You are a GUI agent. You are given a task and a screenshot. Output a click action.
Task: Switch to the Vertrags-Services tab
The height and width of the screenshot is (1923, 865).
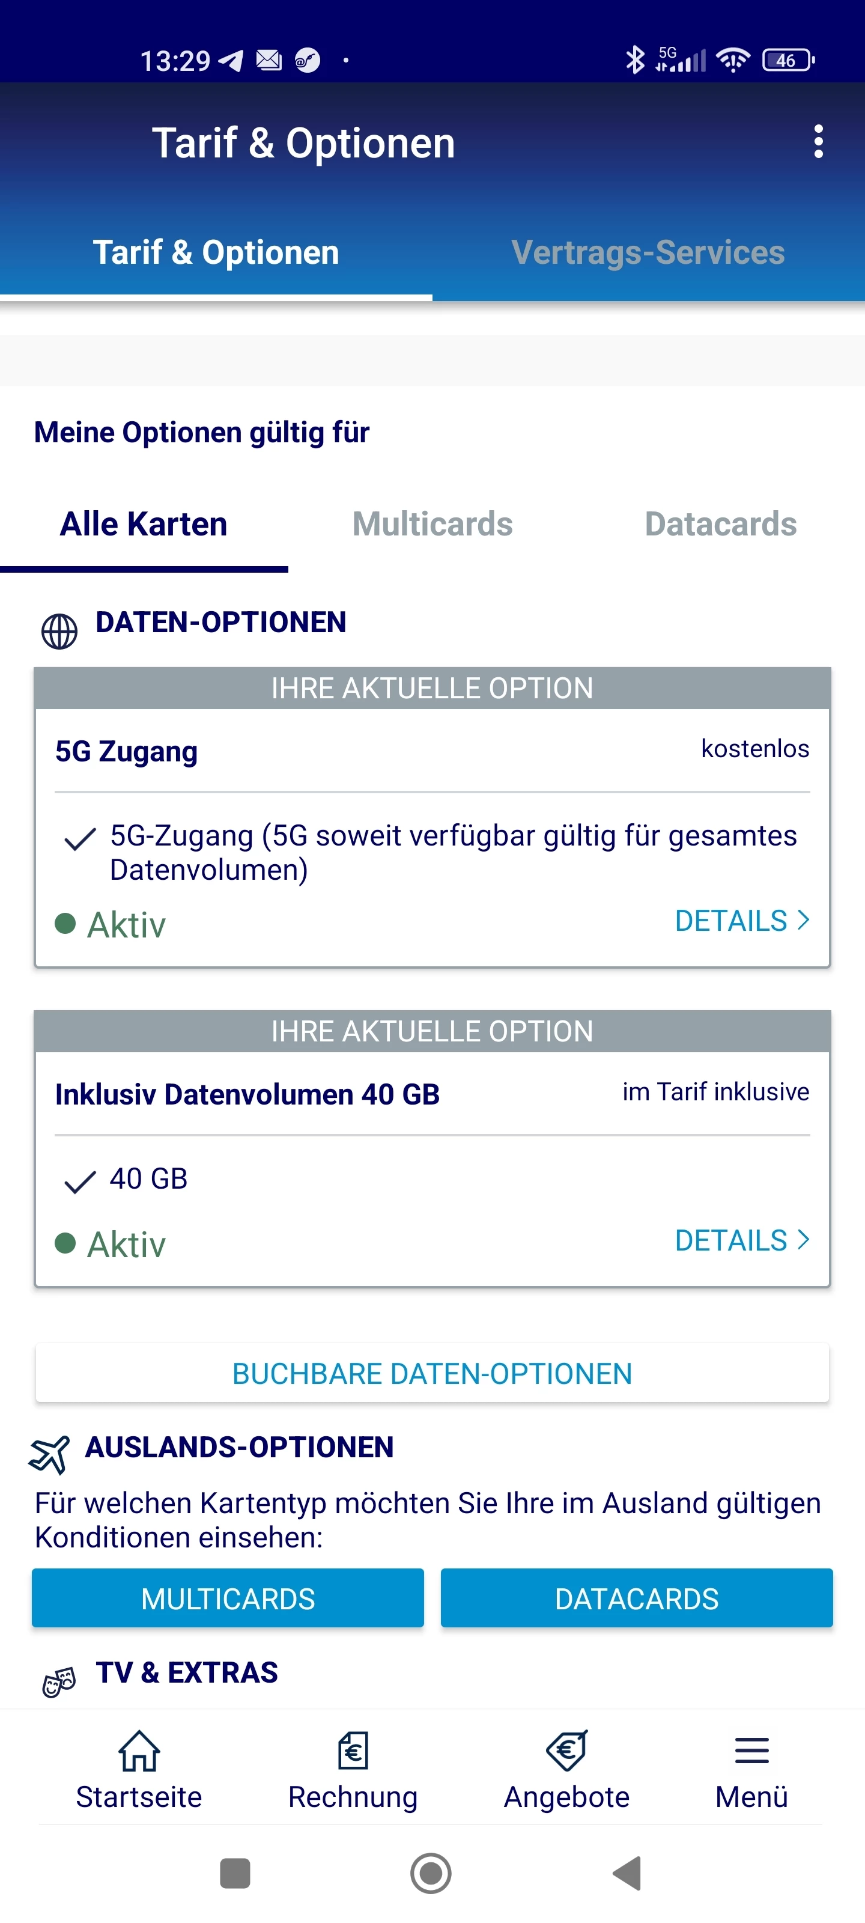pyautogui.click(x=647, y=253)
